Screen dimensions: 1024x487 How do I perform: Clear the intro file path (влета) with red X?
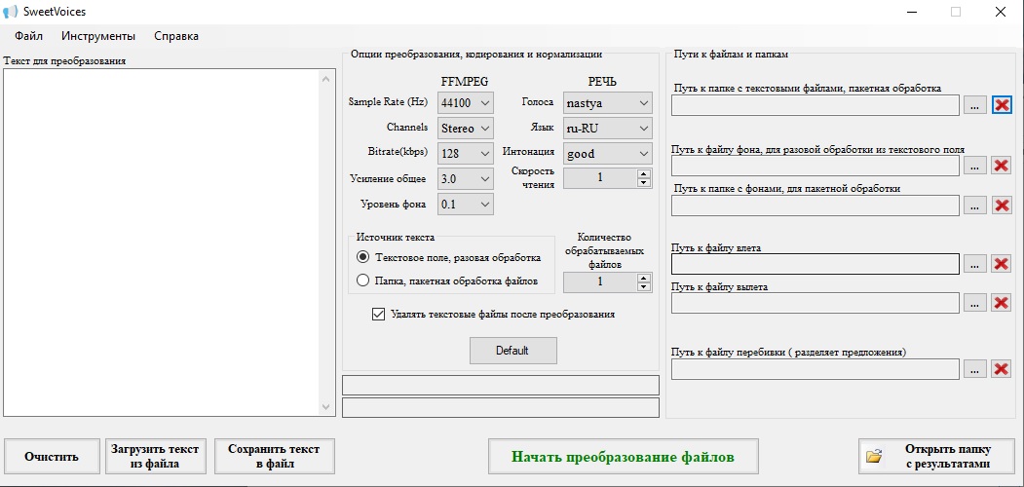click(1002, 264)
